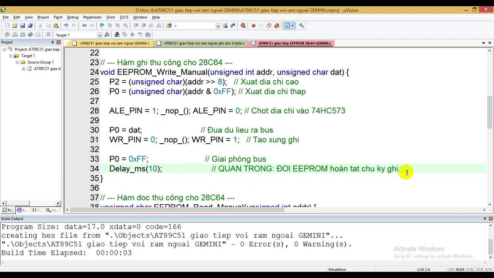Open the Pack Installer icon
494x278 pixels.
tap(148, 35)
